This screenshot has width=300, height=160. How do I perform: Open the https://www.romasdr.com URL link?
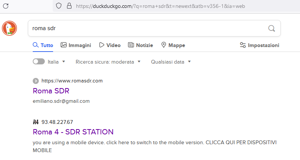(x=72, y=81)
